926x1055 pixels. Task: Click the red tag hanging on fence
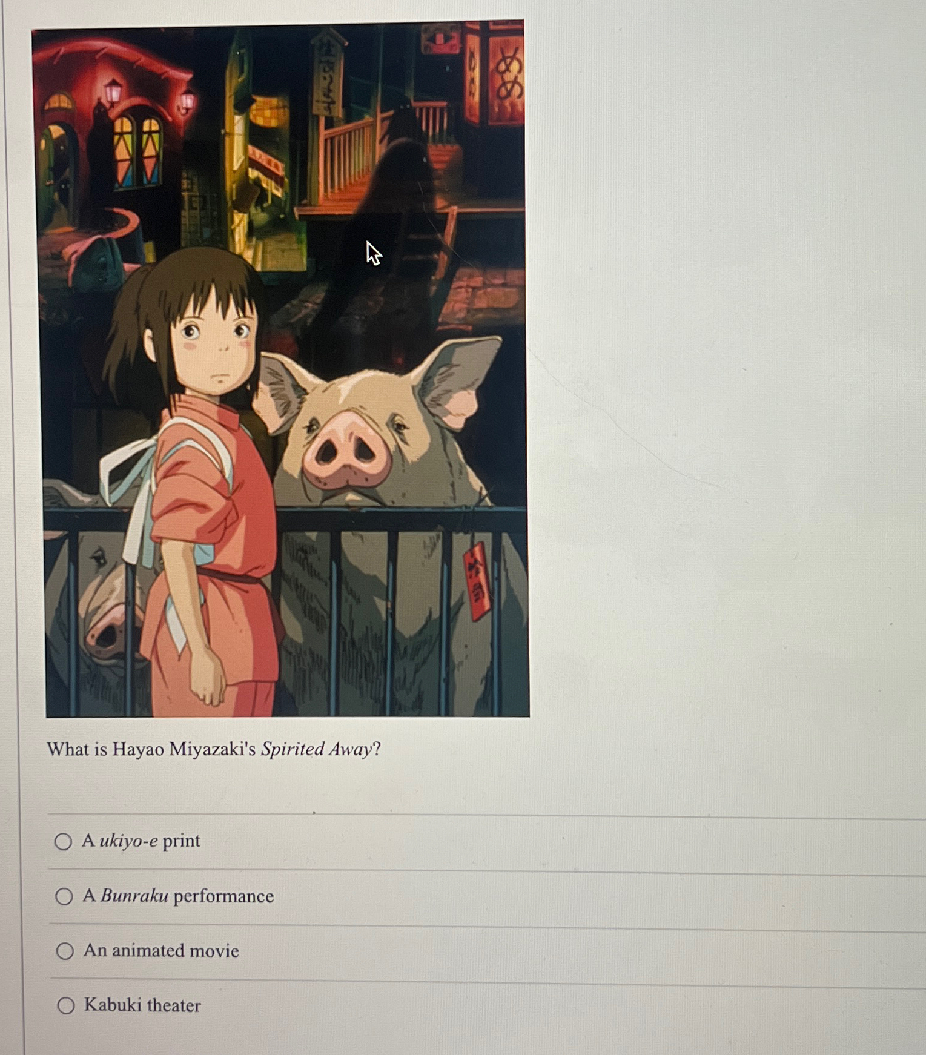click(x=477, y=581)
